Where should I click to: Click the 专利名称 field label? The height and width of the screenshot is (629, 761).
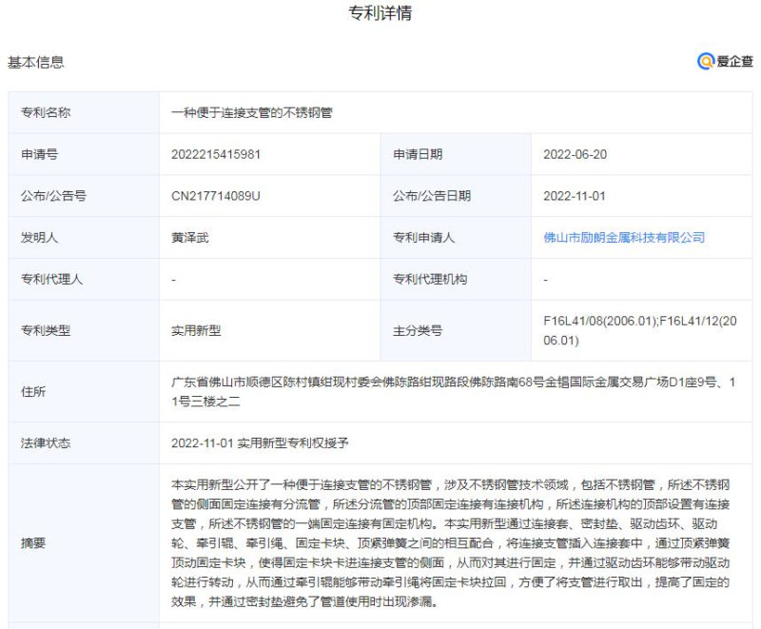coord(45,112)
